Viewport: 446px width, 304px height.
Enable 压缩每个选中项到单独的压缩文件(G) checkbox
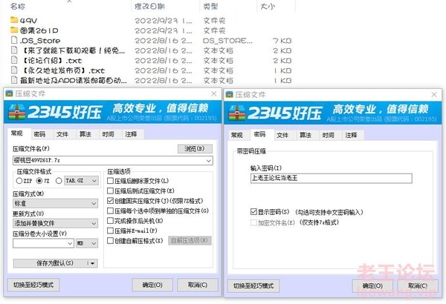coord(110,211)
